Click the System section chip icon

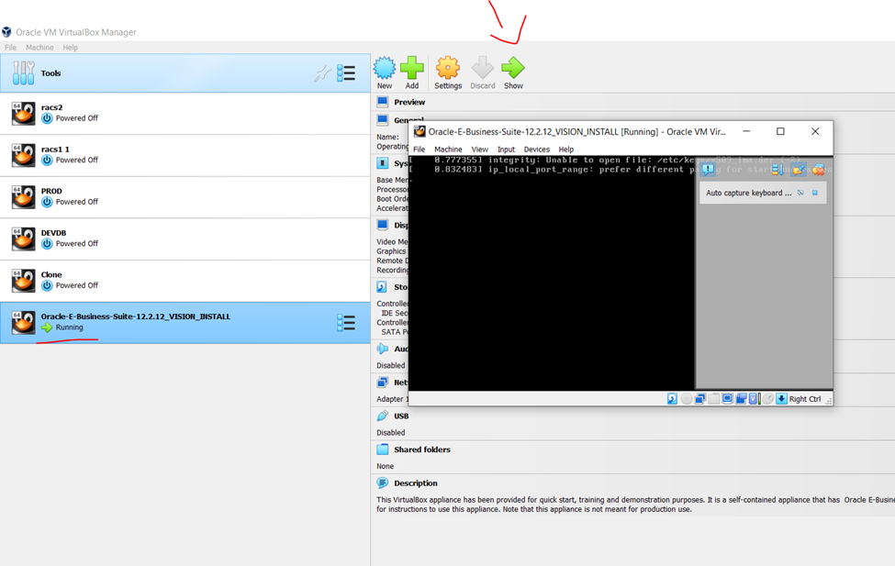click(x=383, y=163)
